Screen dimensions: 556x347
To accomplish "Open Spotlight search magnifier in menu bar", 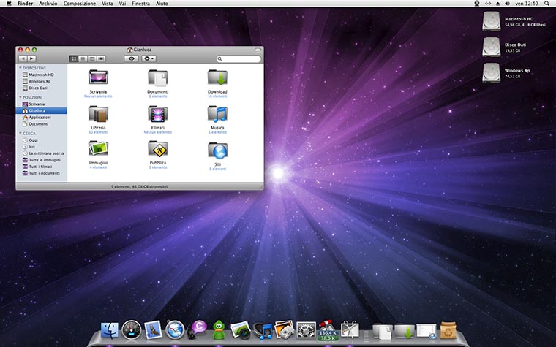I will (x=548, y=4).
